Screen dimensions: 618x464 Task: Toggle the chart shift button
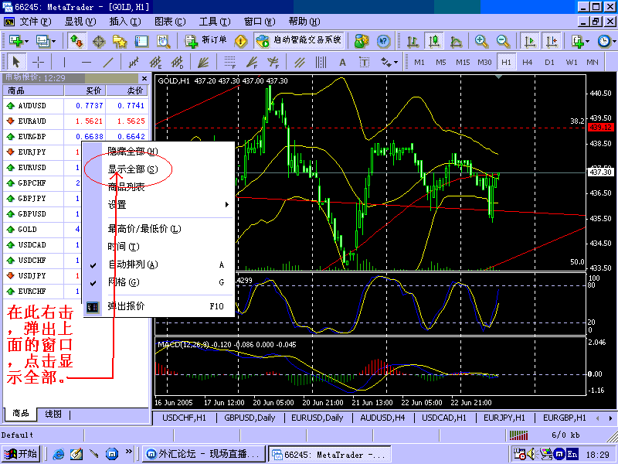click(552, 41)
